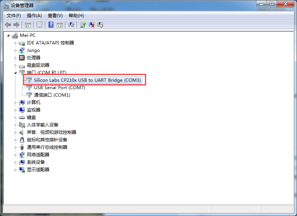Click Show/Hide console tree toolbar icon
Viewport: 297px width, 216px height.
28,25
